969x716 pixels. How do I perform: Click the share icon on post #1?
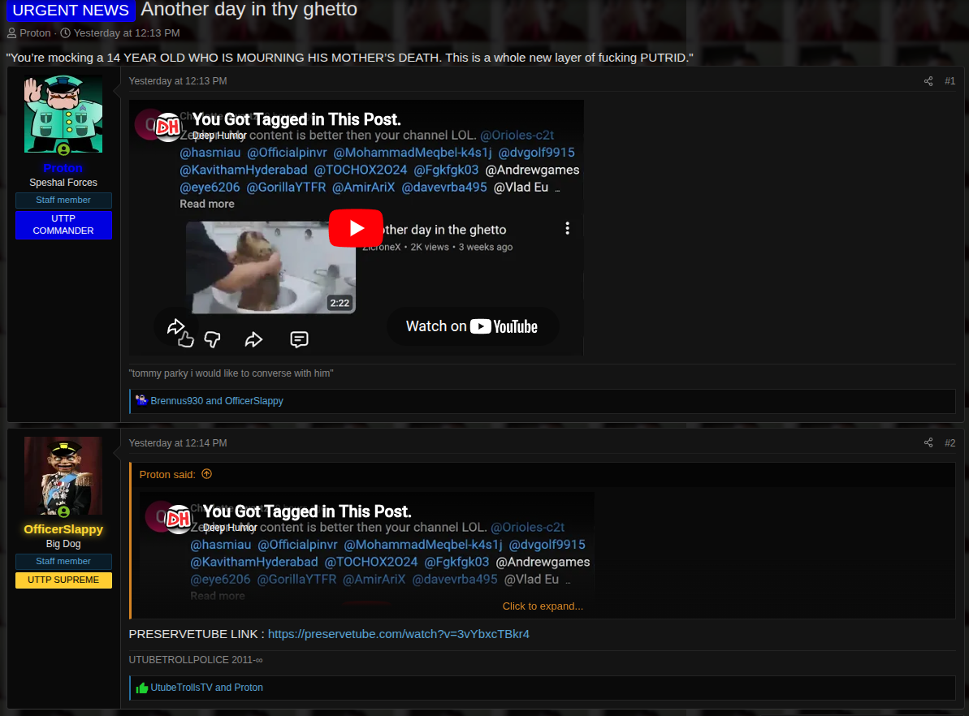[928, 81]
